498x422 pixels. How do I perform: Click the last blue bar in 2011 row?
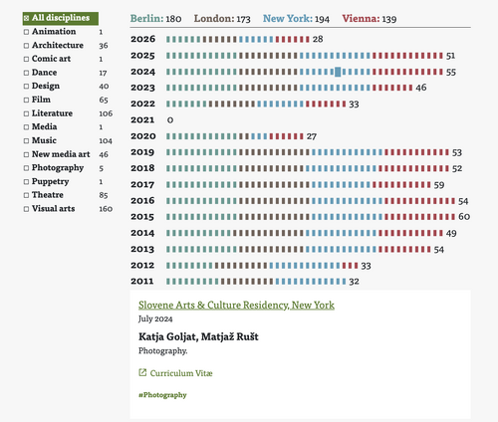click(x=344, y=282)
